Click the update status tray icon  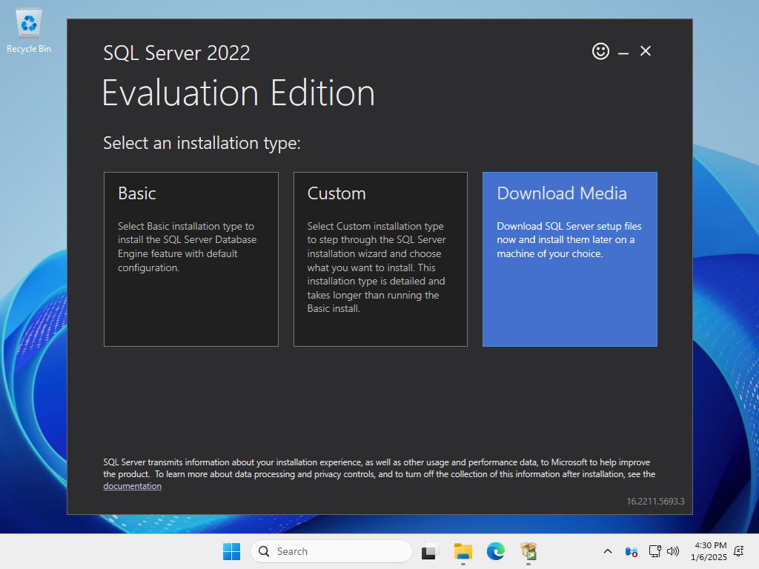pos(632,551)
